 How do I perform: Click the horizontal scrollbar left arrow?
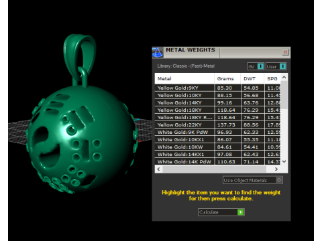point(158,169)
